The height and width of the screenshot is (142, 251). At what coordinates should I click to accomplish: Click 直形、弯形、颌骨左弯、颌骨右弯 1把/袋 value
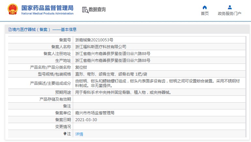[111, 74]
